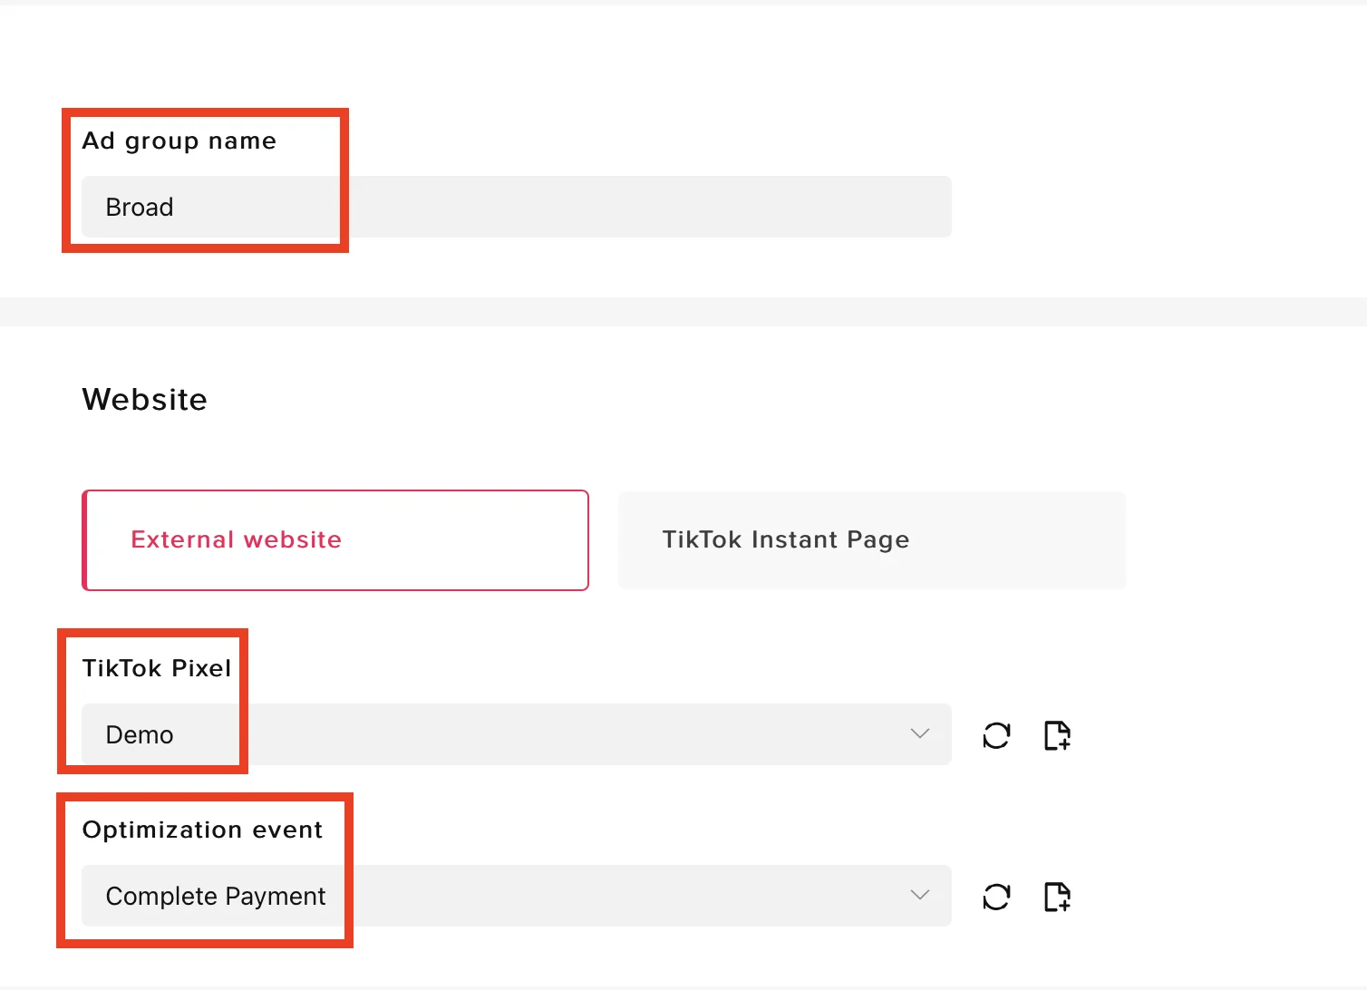Place cursor on the Broad text
The height and width of the screenshot is (990, 1367).
[140, 208]
